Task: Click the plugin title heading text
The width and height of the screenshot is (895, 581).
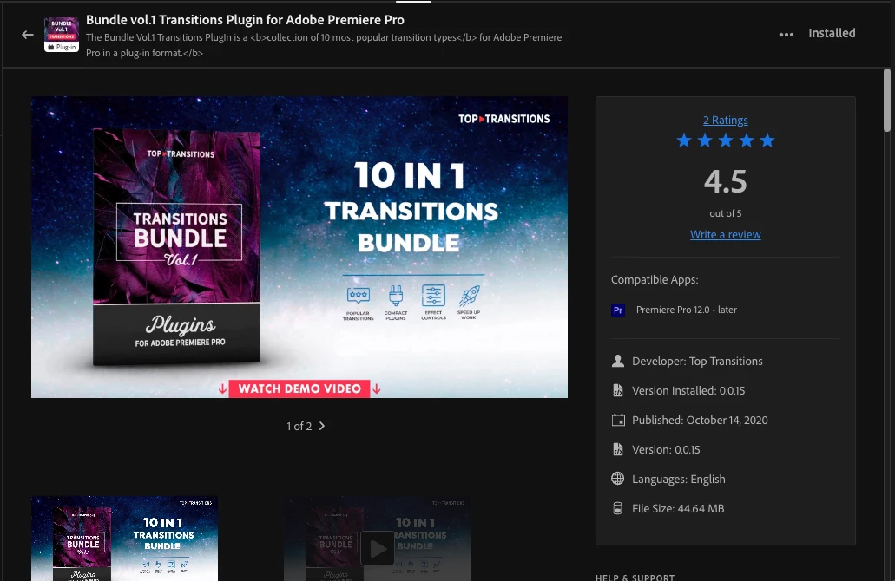Action: coord(245,19)
